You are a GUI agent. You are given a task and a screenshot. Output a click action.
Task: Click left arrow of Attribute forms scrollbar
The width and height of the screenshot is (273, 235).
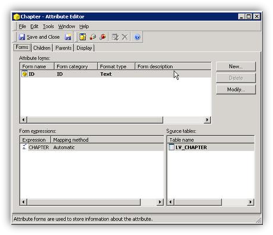coord(23,120)
